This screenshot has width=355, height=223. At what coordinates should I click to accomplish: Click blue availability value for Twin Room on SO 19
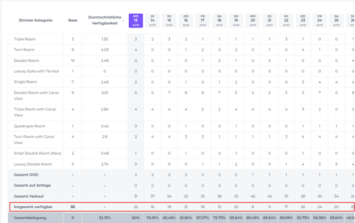click(x=236, y=50)
